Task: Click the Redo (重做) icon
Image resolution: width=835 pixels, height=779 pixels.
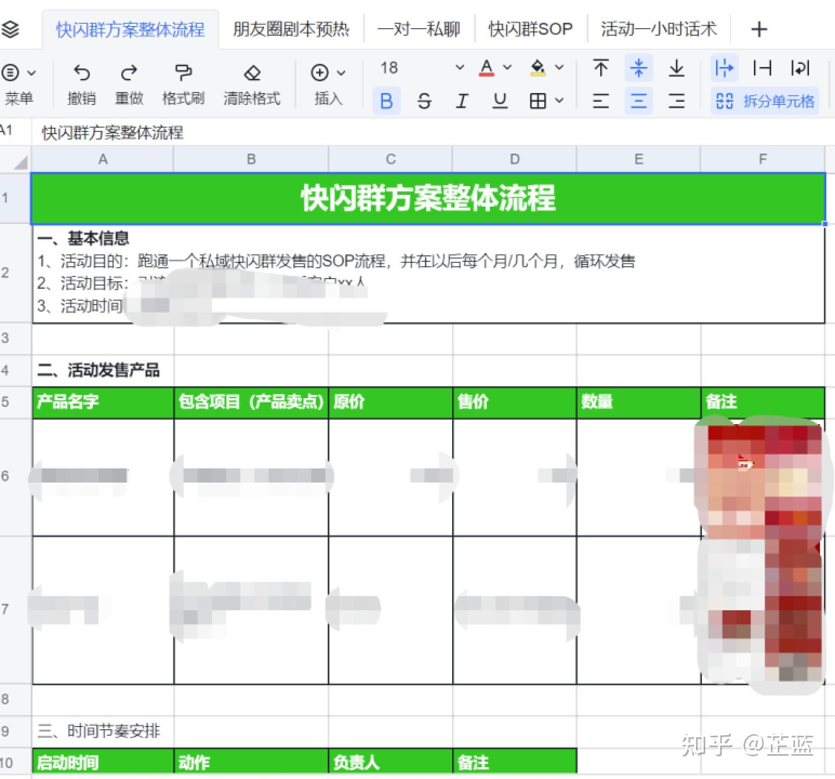Action: coord(129,72)
